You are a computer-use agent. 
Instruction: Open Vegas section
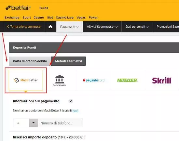[x=81, y=18]
